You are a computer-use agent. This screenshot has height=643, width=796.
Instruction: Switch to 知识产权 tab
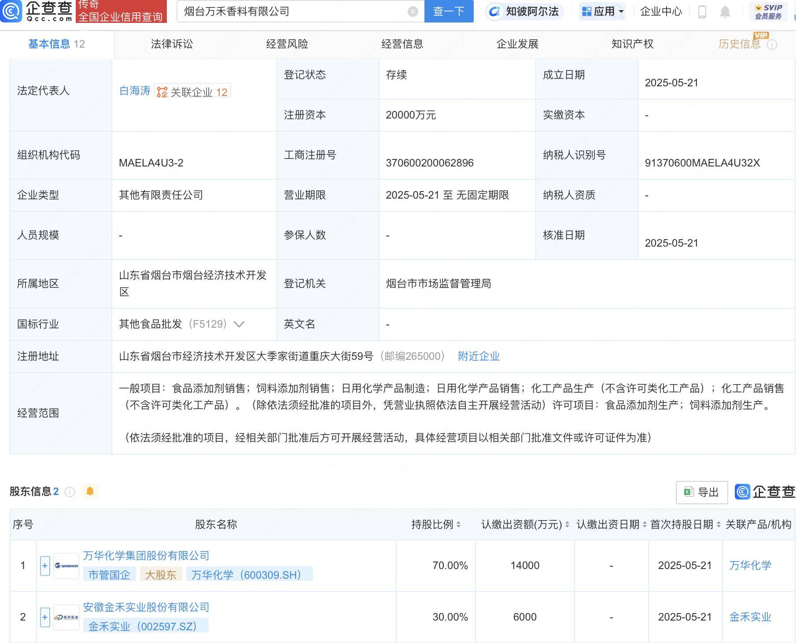[633, 44]
